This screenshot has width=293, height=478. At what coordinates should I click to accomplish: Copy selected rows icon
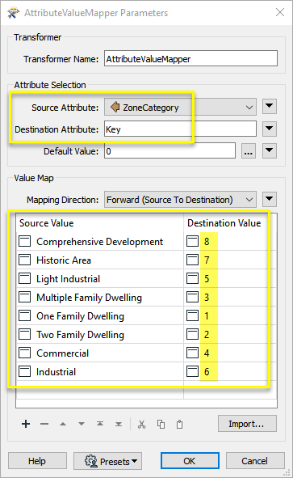pos(161,424)
